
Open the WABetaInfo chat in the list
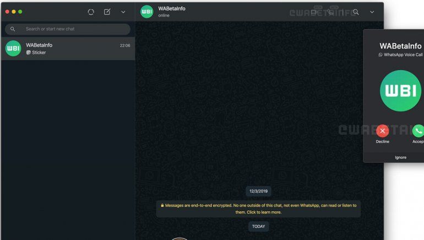68,49
